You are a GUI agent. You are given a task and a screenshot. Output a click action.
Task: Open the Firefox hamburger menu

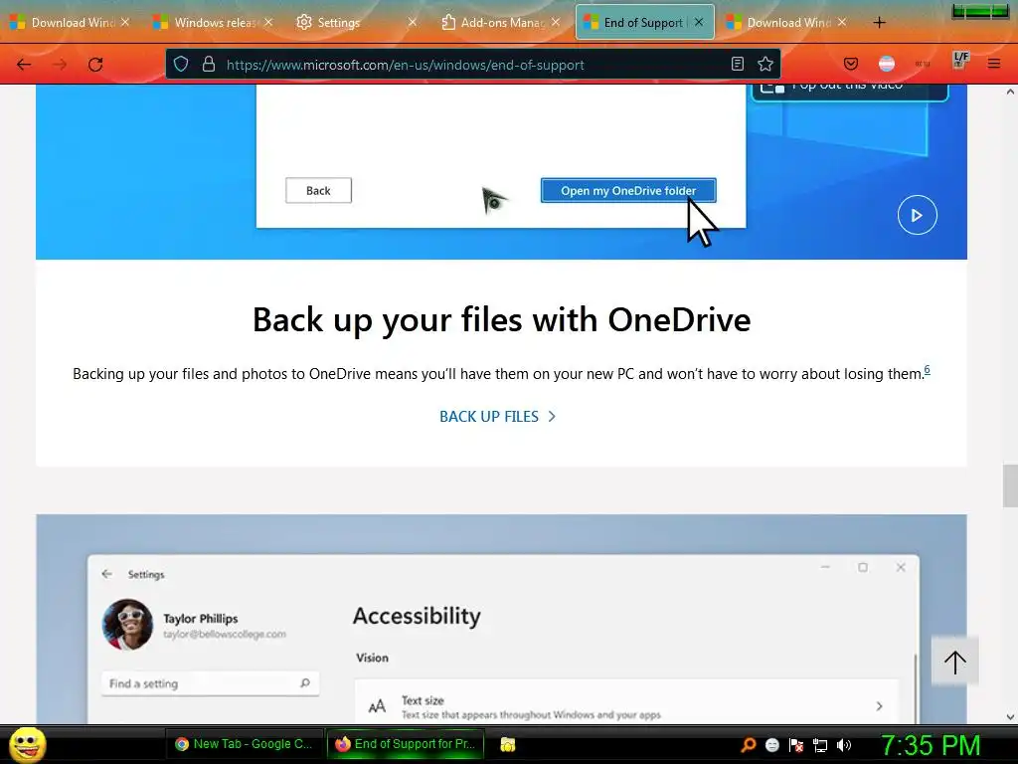[x=994, y=64]
